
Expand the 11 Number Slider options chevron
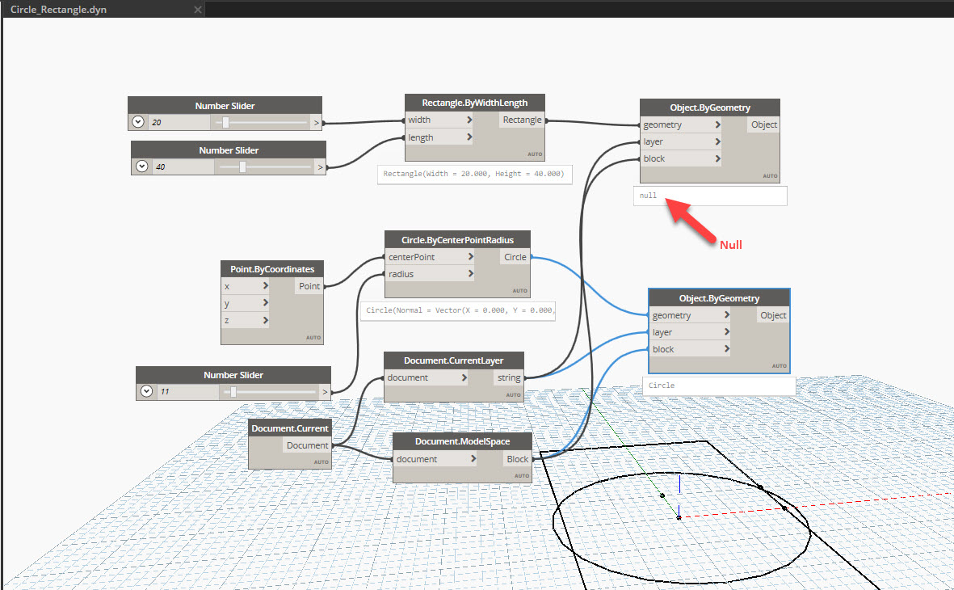[x=146, y=391]
